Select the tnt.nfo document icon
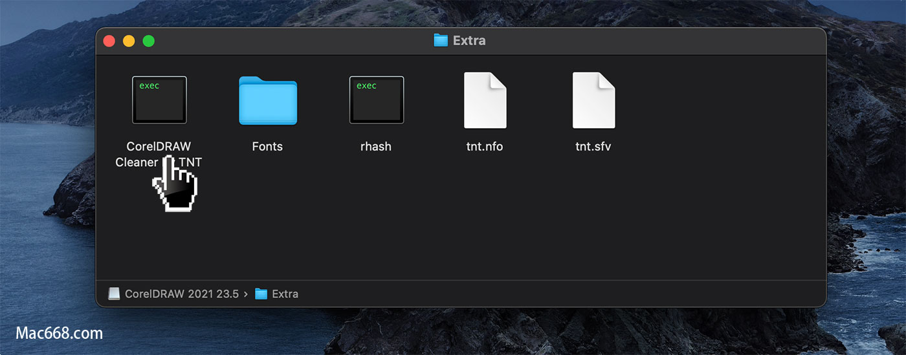Image resolution: width=906 pixels, height=355 pixels. (485, 100)
